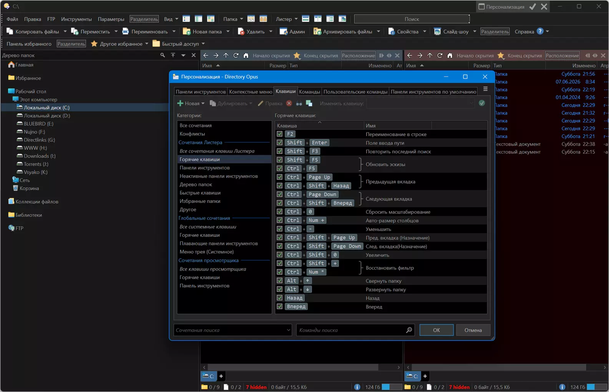Confirm with the ОК button

point(436,330)
